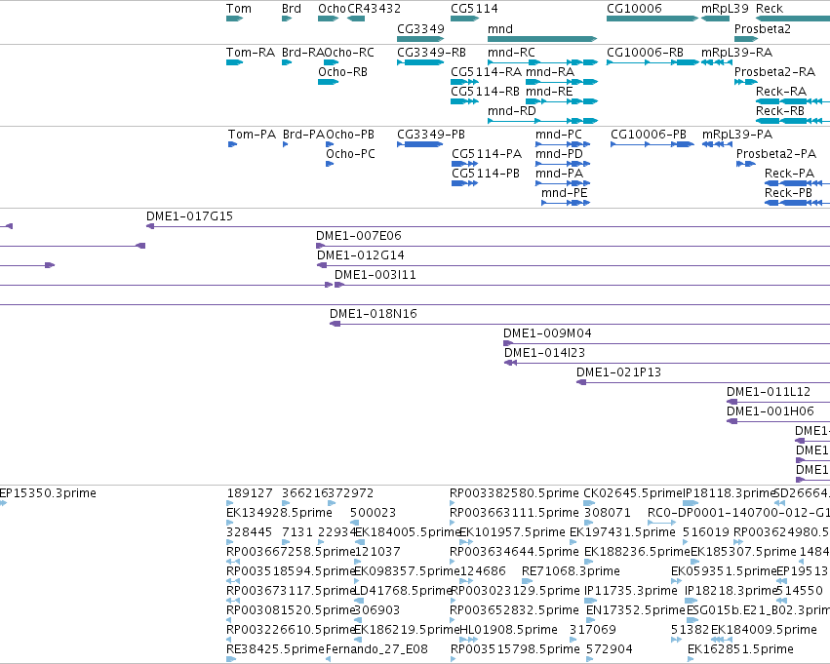The height and width of the screenshot is (664, 830).
Task: Click EST Fernando_27_E08
Action: (x=328, y=659)
